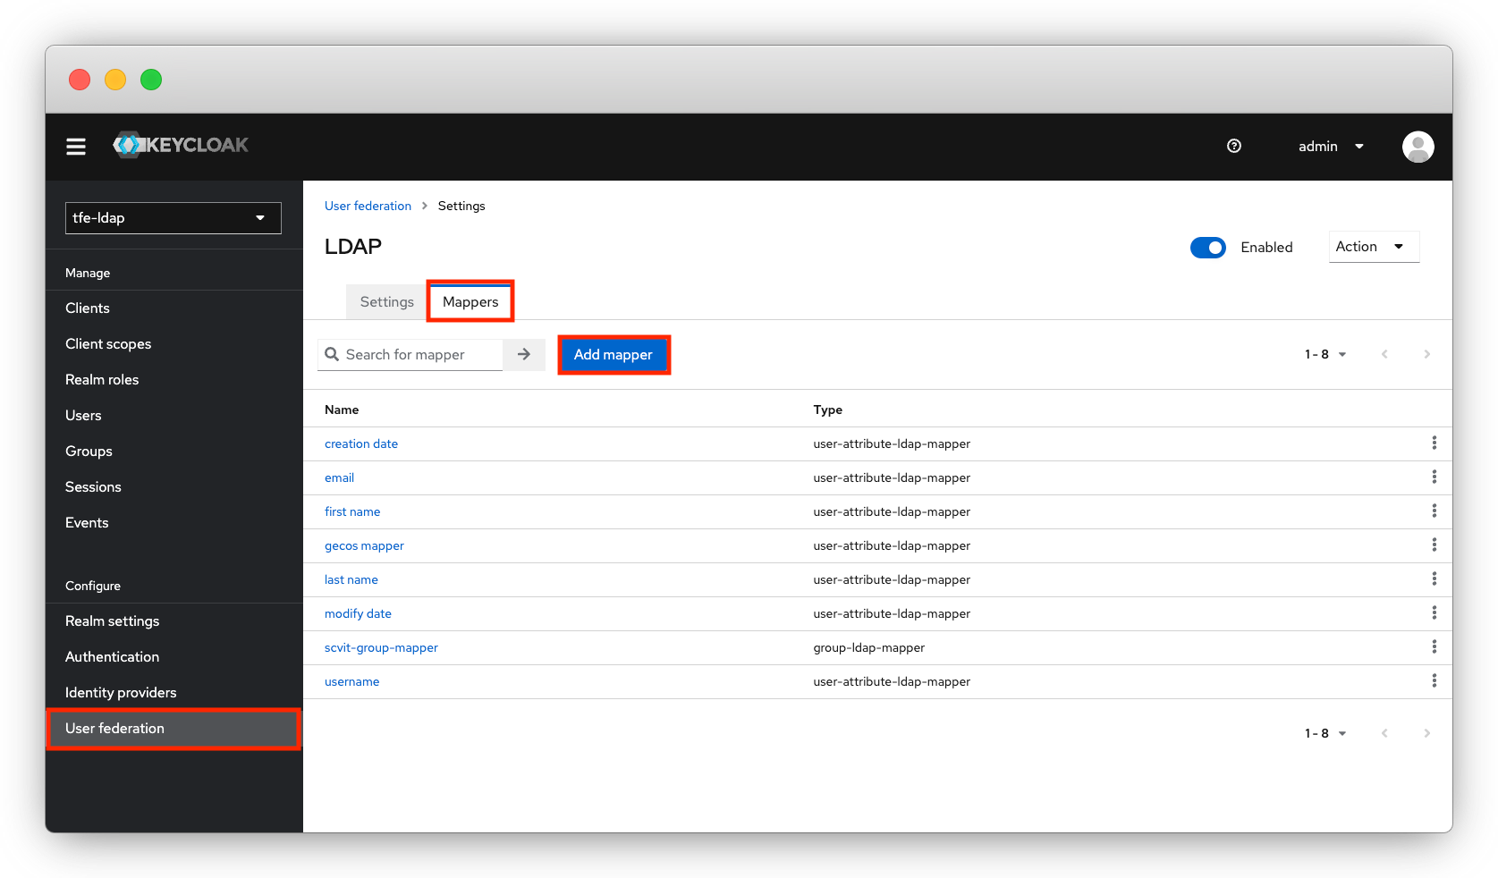Submit mapper search arrow button
Screen dimensions: 1498x878
pos(524,354)
